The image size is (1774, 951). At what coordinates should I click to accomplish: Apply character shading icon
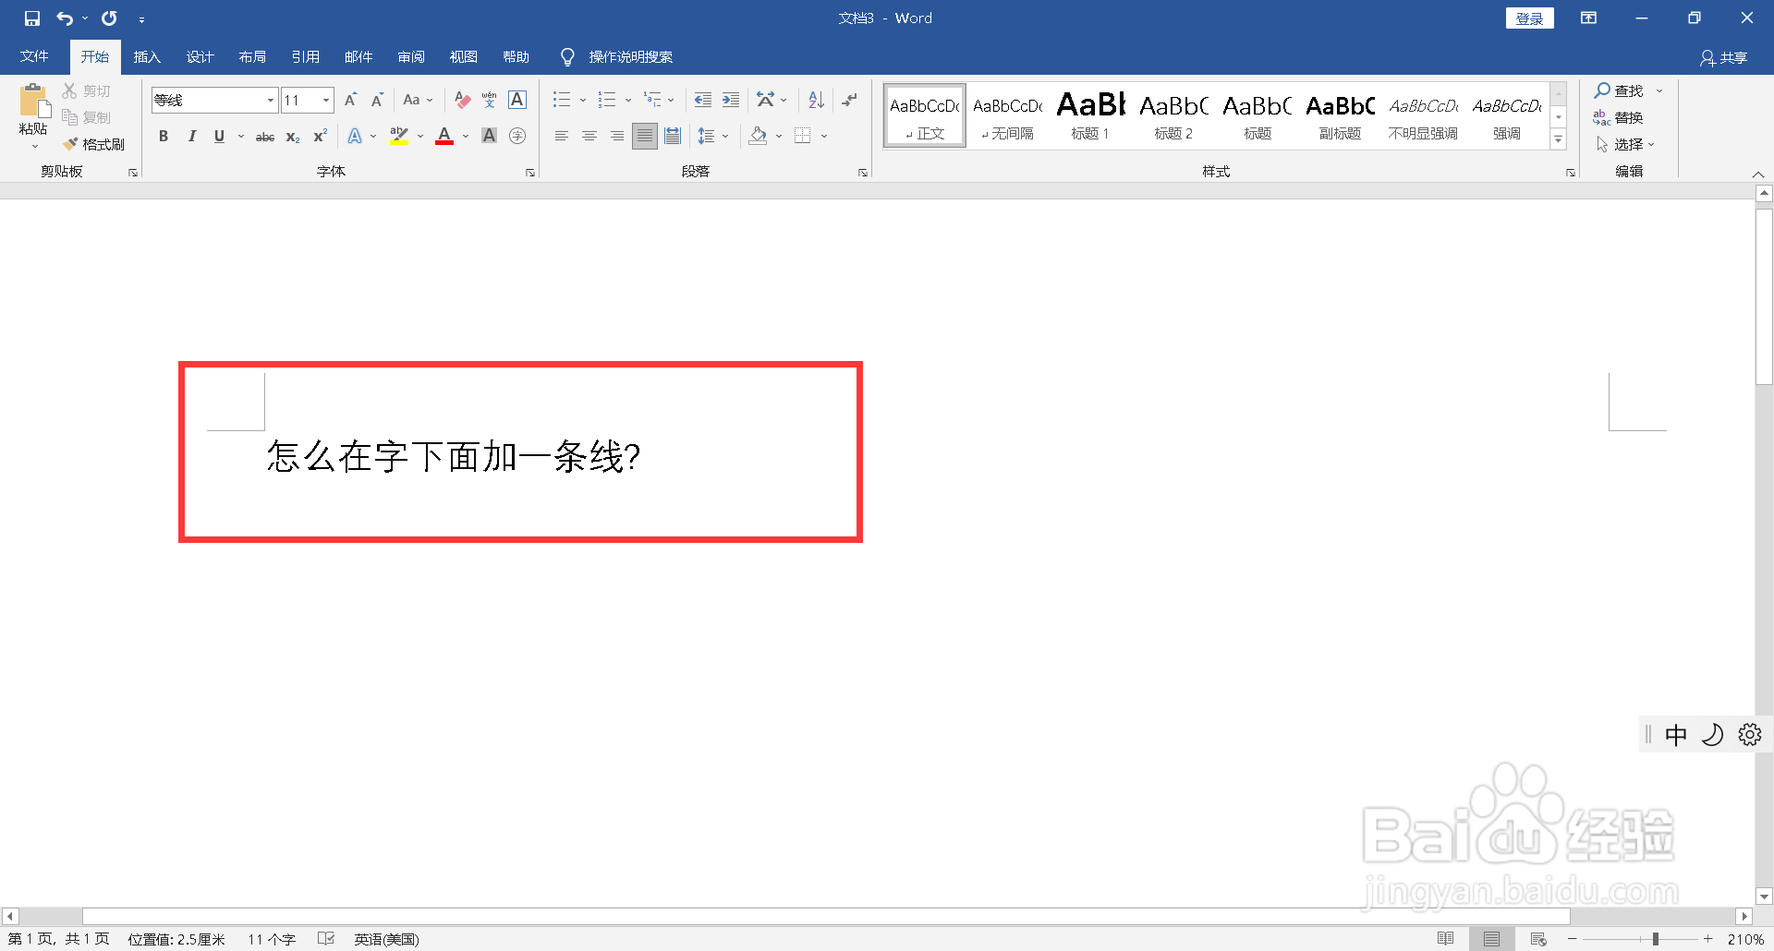(x=490, y=136)
